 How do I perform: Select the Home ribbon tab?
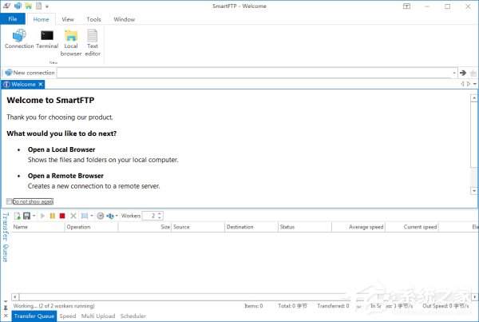(41, 19)
